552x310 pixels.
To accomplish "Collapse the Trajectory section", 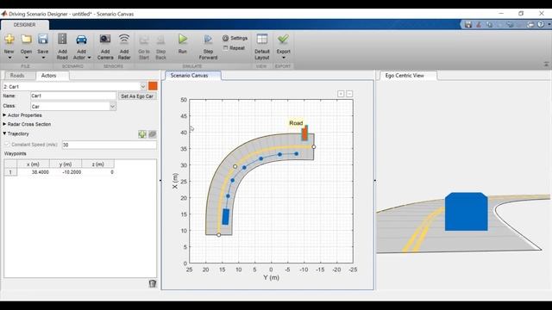I will point(4,133).
